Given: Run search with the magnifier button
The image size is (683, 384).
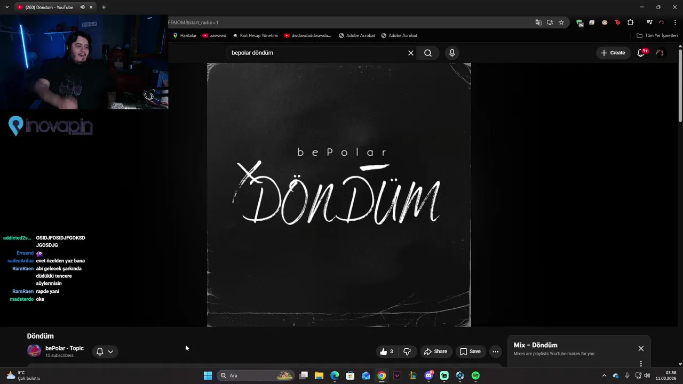Looking at the screenshot, I should pos(428,53).
